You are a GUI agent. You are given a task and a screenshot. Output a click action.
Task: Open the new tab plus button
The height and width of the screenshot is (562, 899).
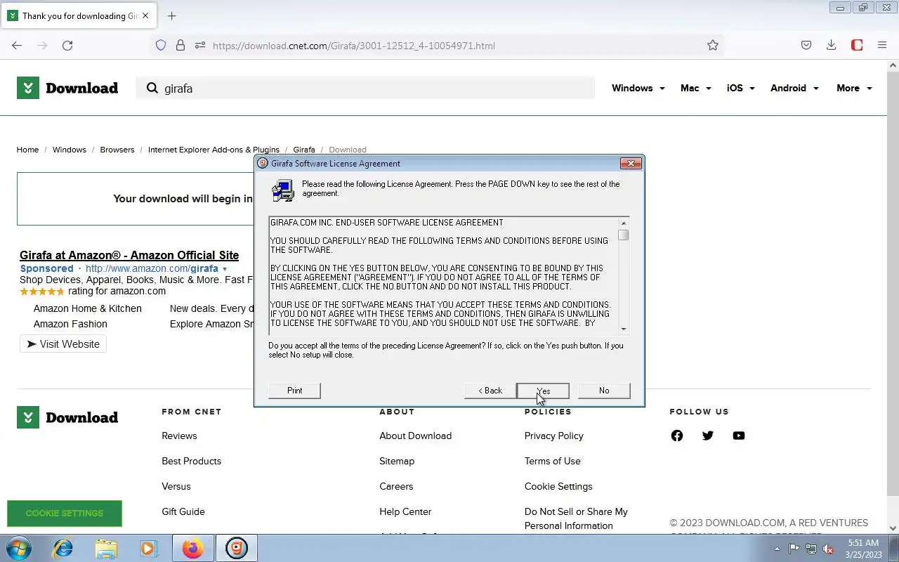tap(171, 15)
